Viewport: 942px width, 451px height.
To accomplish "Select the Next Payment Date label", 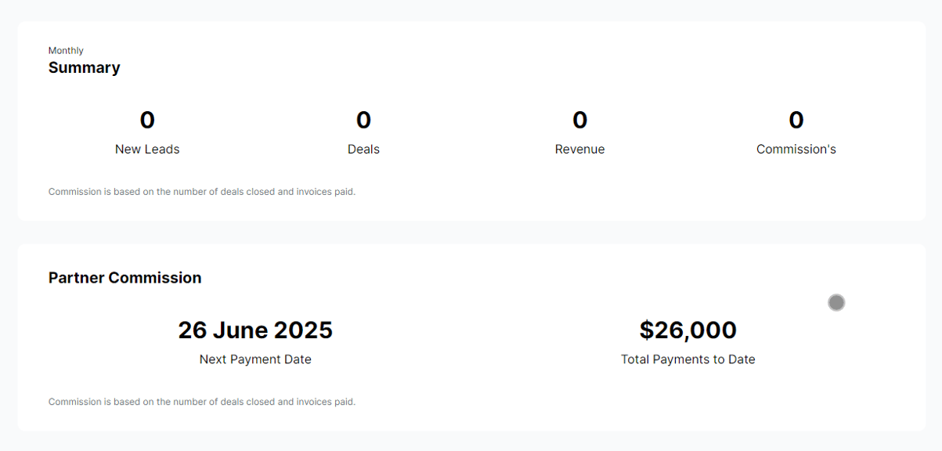I will 255,360.
